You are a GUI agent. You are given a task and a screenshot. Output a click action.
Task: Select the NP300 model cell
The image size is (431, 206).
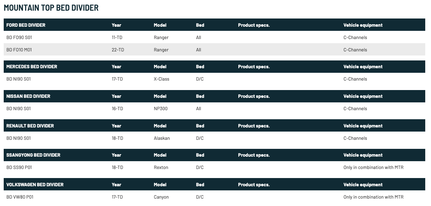[x=161, y=109]
